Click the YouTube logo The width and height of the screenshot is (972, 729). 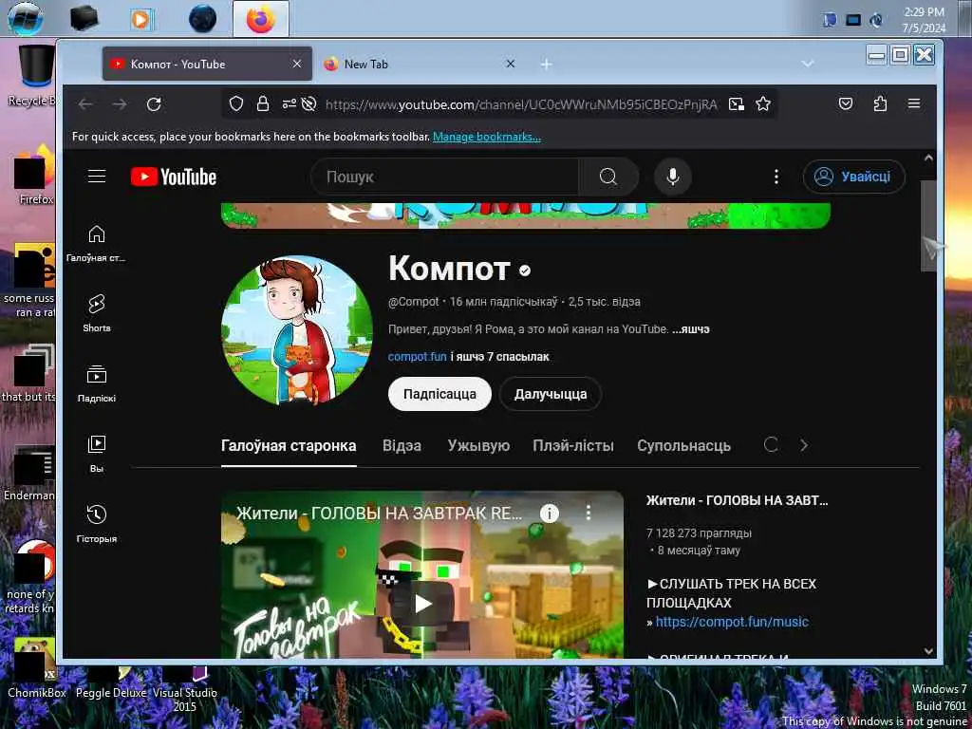(174, 178)
